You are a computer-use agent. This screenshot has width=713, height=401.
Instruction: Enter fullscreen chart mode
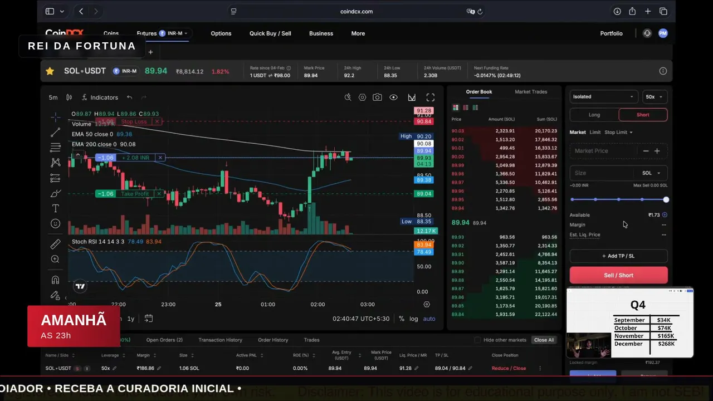tap(430, 97)
